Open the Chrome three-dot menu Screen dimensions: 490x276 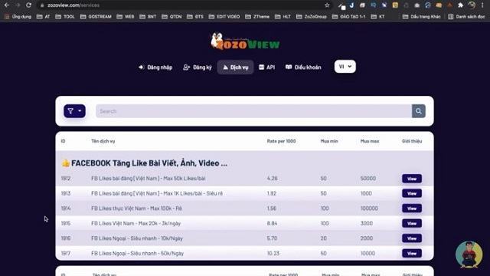[x=482, y=5]
